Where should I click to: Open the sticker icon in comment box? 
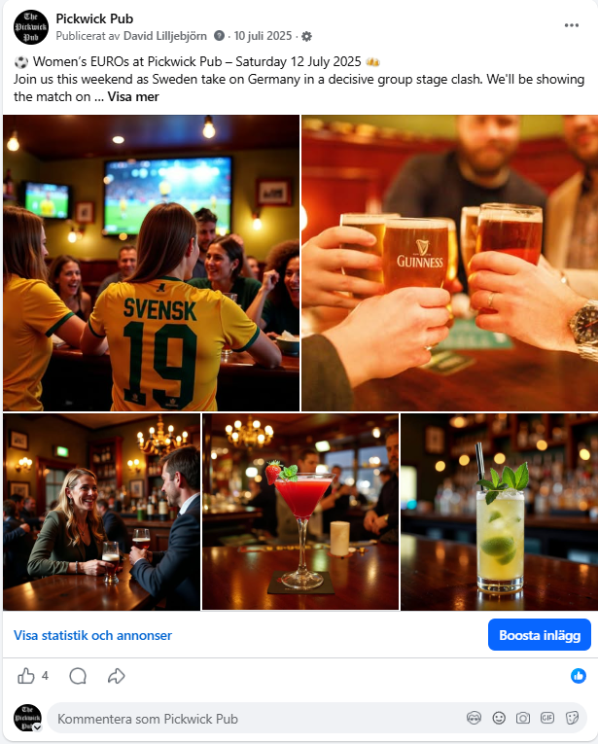[572, 718]
